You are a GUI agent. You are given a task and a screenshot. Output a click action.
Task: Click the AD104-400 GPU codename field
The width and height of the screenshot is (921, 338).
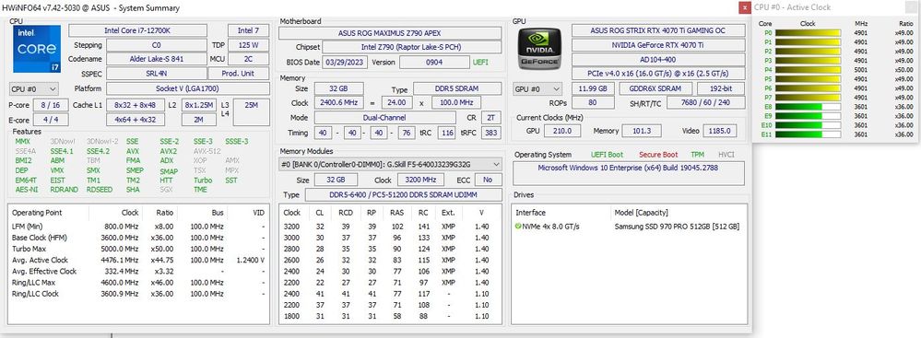pyautogui.click(x=658, y=59)
